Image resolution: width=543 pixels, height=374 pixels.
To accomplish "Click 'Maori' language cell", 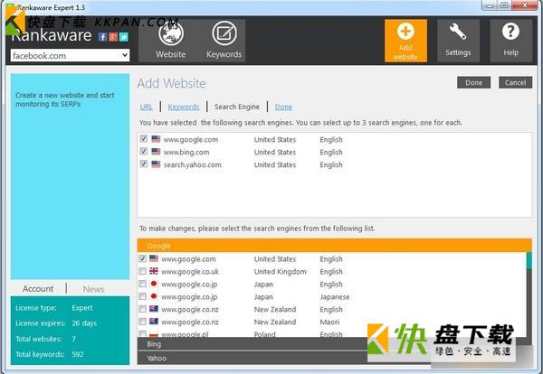I will tap(329, 322).
